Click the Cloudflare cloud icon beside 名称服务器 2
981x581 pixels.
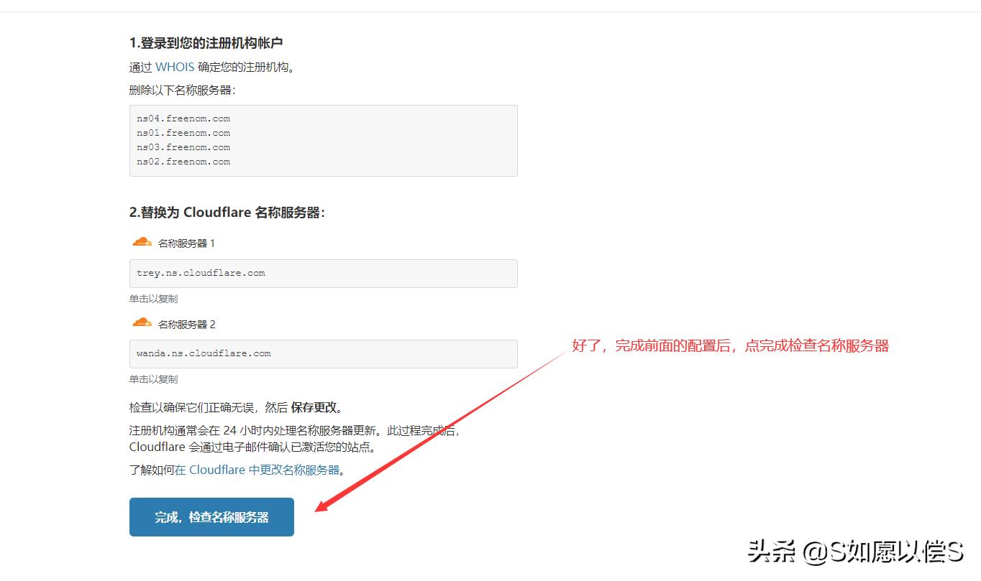142,322
